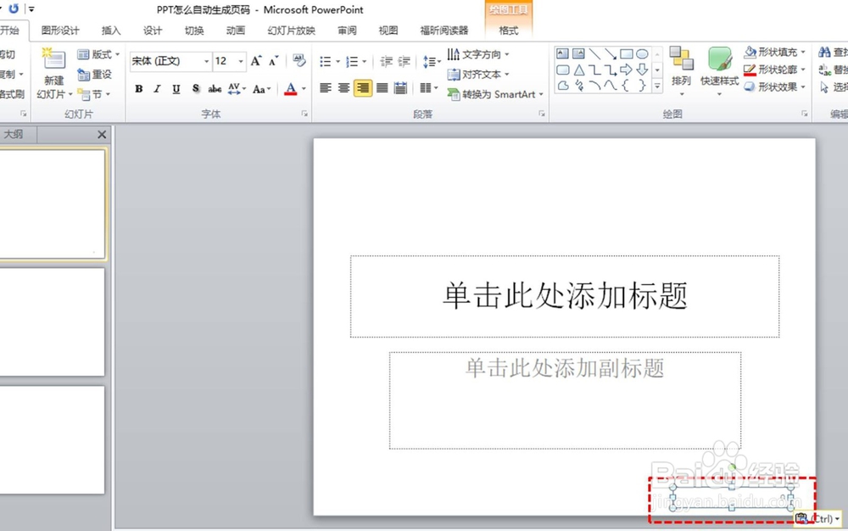848x531 pixels.
Task: Open the 幻灯片放映 ribbon tab
Action: click(291, 31)
